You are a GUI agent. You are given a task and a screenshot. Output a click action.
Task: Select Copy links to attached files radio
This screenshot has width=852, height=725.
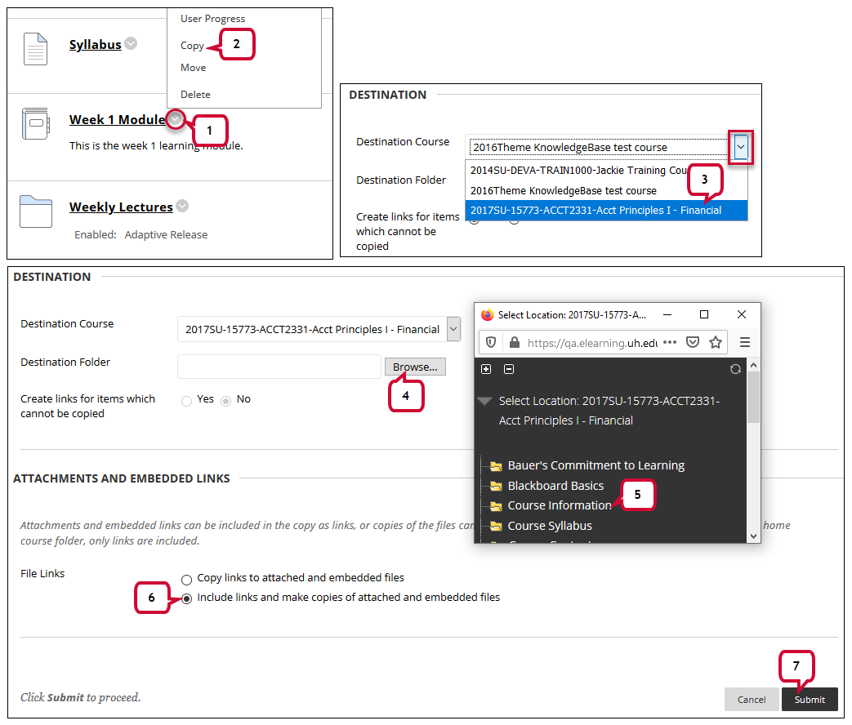point(186,580)
